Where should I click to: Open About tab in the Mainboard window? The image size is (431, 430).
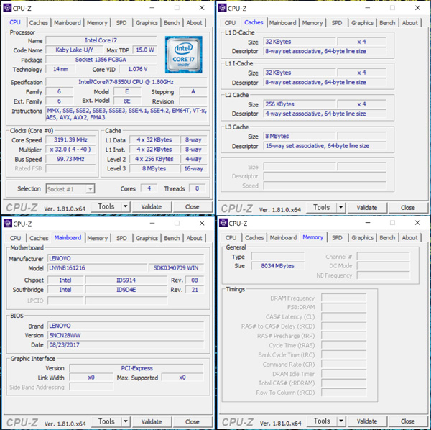195,238
